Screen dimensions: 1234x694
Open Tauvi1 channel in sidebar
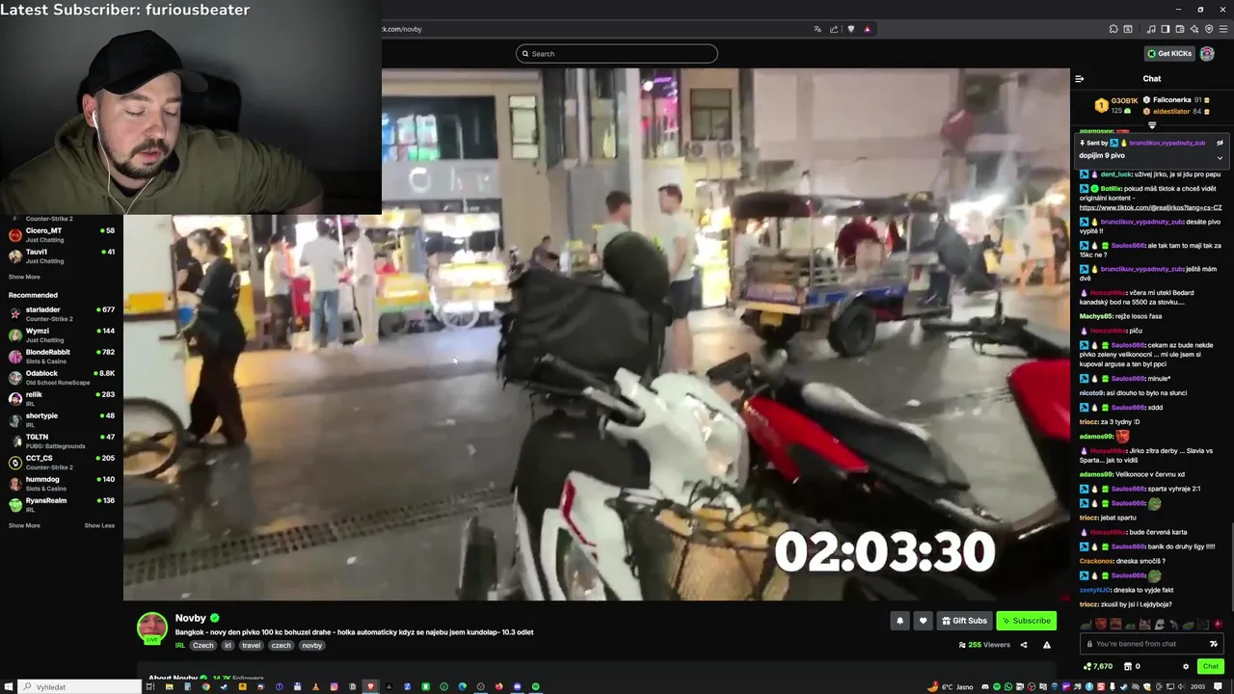[62, 255]
